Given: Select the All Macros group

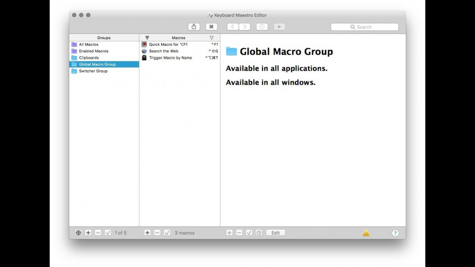Looking at the screenshot, I should tap(88, 44).
